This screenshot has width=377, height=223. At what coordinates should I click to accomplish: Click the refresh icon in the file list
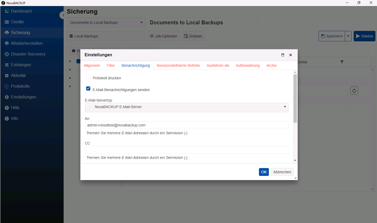pos(354,91)
